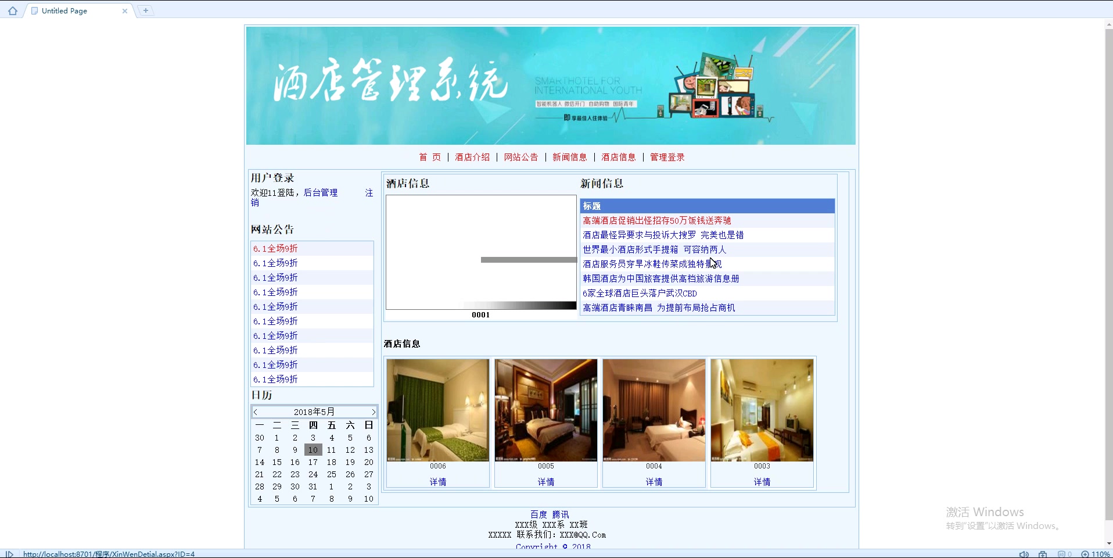The image size is (1113, 558).
Task: Open 详情 for hotel 0006
Action: [438, 482]
